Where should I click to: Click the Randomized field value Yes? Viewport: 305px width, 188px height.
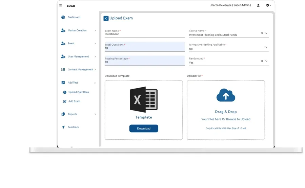(191, 63)
